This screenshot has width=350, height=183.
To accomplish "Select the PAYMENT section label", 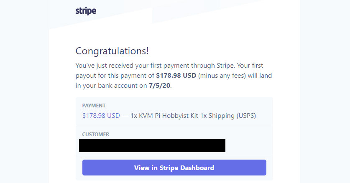I will [x=94, y=106].
